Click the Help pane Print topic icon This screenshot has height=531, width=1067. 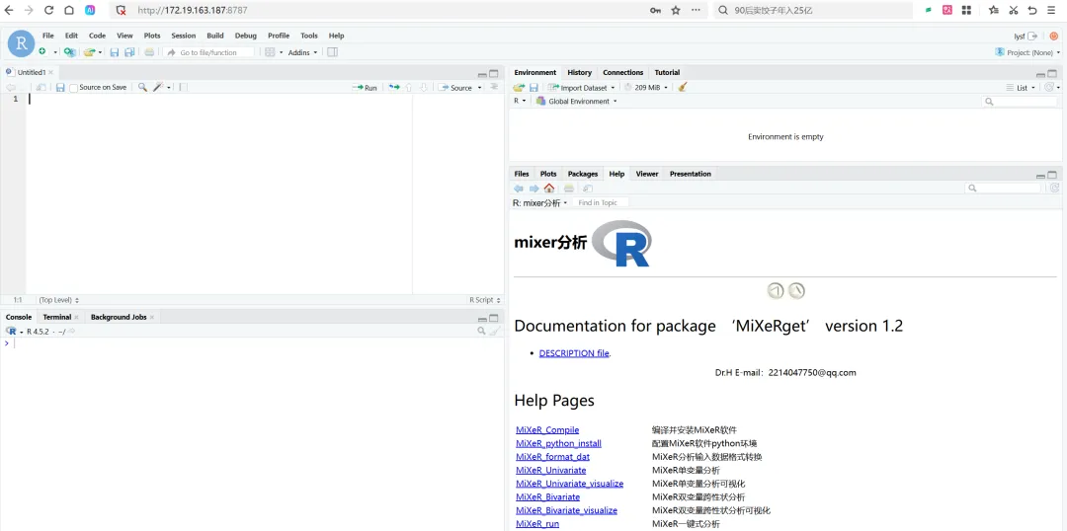tap(569, 189)
